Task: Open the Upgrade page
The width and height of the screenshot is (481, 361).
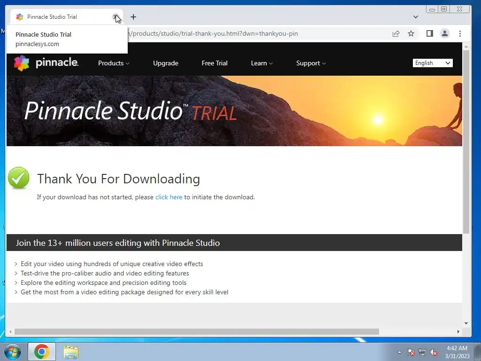Action: click(166, 63)
